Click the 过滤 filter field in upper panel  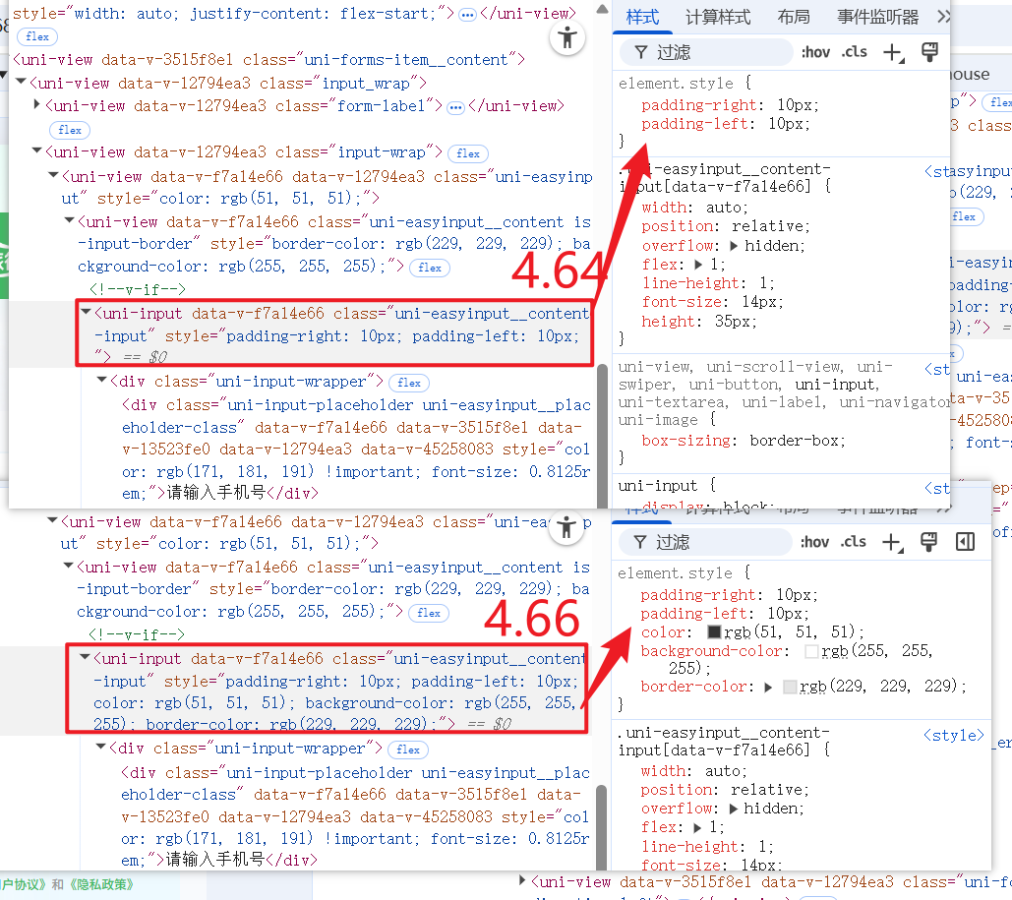point(718,52)
